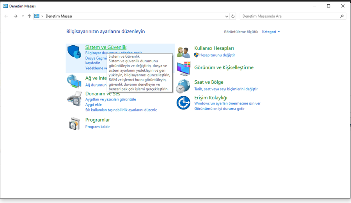Viewport: 351px width, 203px height.
Task: Click the search magnifier icon
Action: pyautogui.click(x=342, y=16)
